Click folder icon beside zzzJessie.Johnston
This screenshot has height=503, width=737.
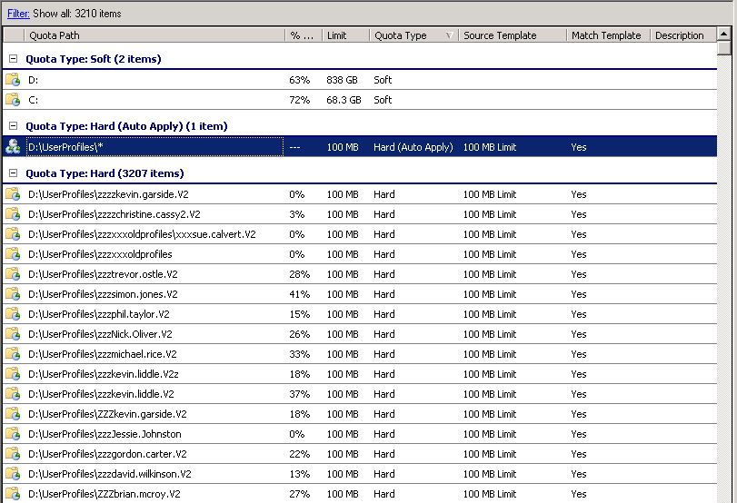click(x=13, y=434)
